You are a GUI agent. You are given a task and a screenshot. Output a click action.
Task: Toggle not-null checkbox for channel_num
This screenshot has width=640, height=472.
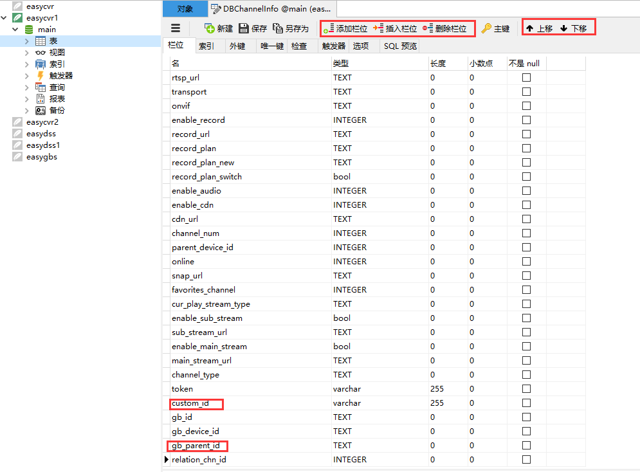pyautogui.click(x=527, y=233)
